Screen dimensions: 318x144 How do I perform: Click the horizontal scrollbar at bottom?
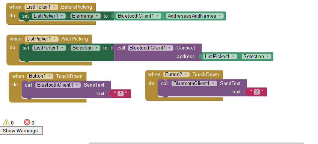click(196, 143)
